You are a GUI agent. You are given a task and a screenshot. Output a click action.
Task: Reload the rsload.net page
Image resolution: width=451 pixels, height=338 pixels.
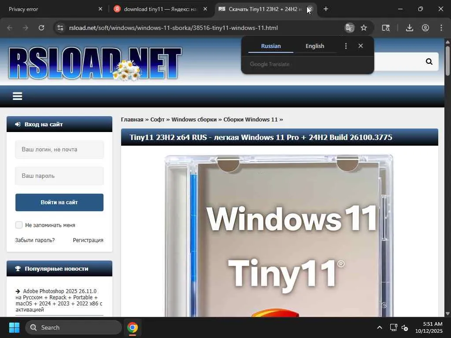coord(41,28)
